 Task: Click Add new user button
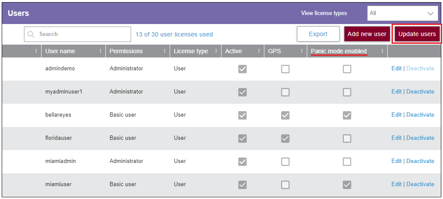point(367,34)
